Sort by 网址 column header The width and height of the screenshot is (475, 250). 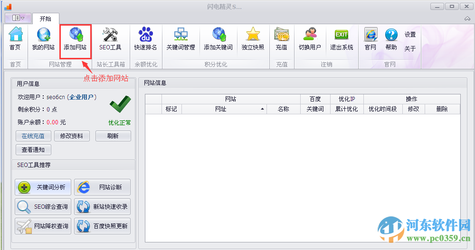click(x=224, y=109)
